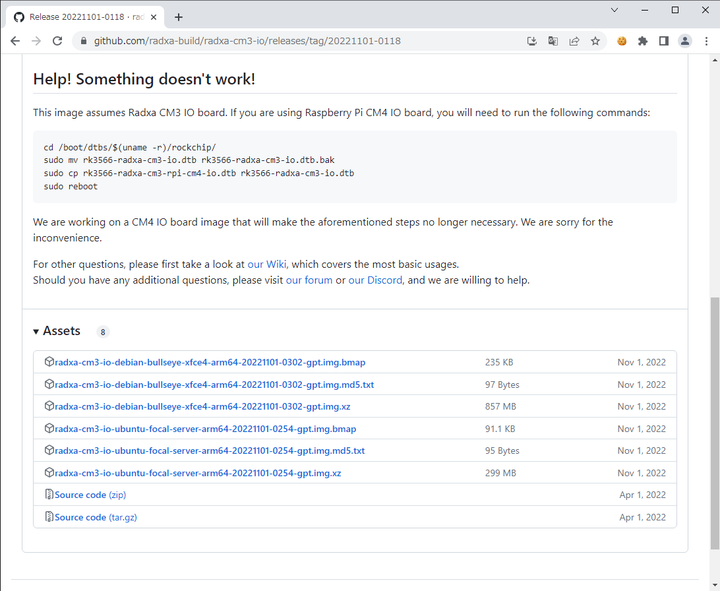Open the 'our Wiki' link
This screenshot has height=591, width=720.
pyautogui.click(x=267, y=264)
